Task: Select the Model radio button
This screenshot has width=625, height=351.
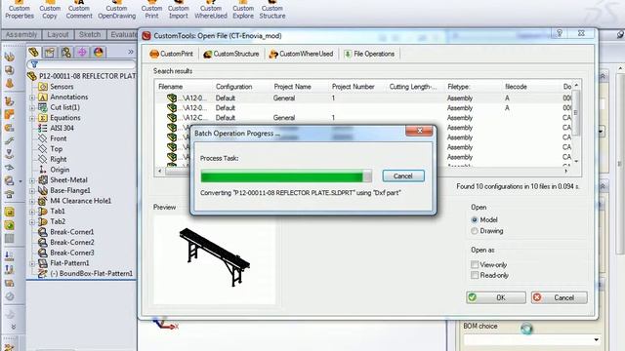Action: (475, 219)
